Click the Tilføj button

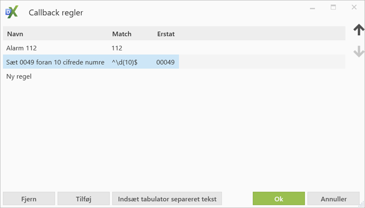[x=84, y=198]
